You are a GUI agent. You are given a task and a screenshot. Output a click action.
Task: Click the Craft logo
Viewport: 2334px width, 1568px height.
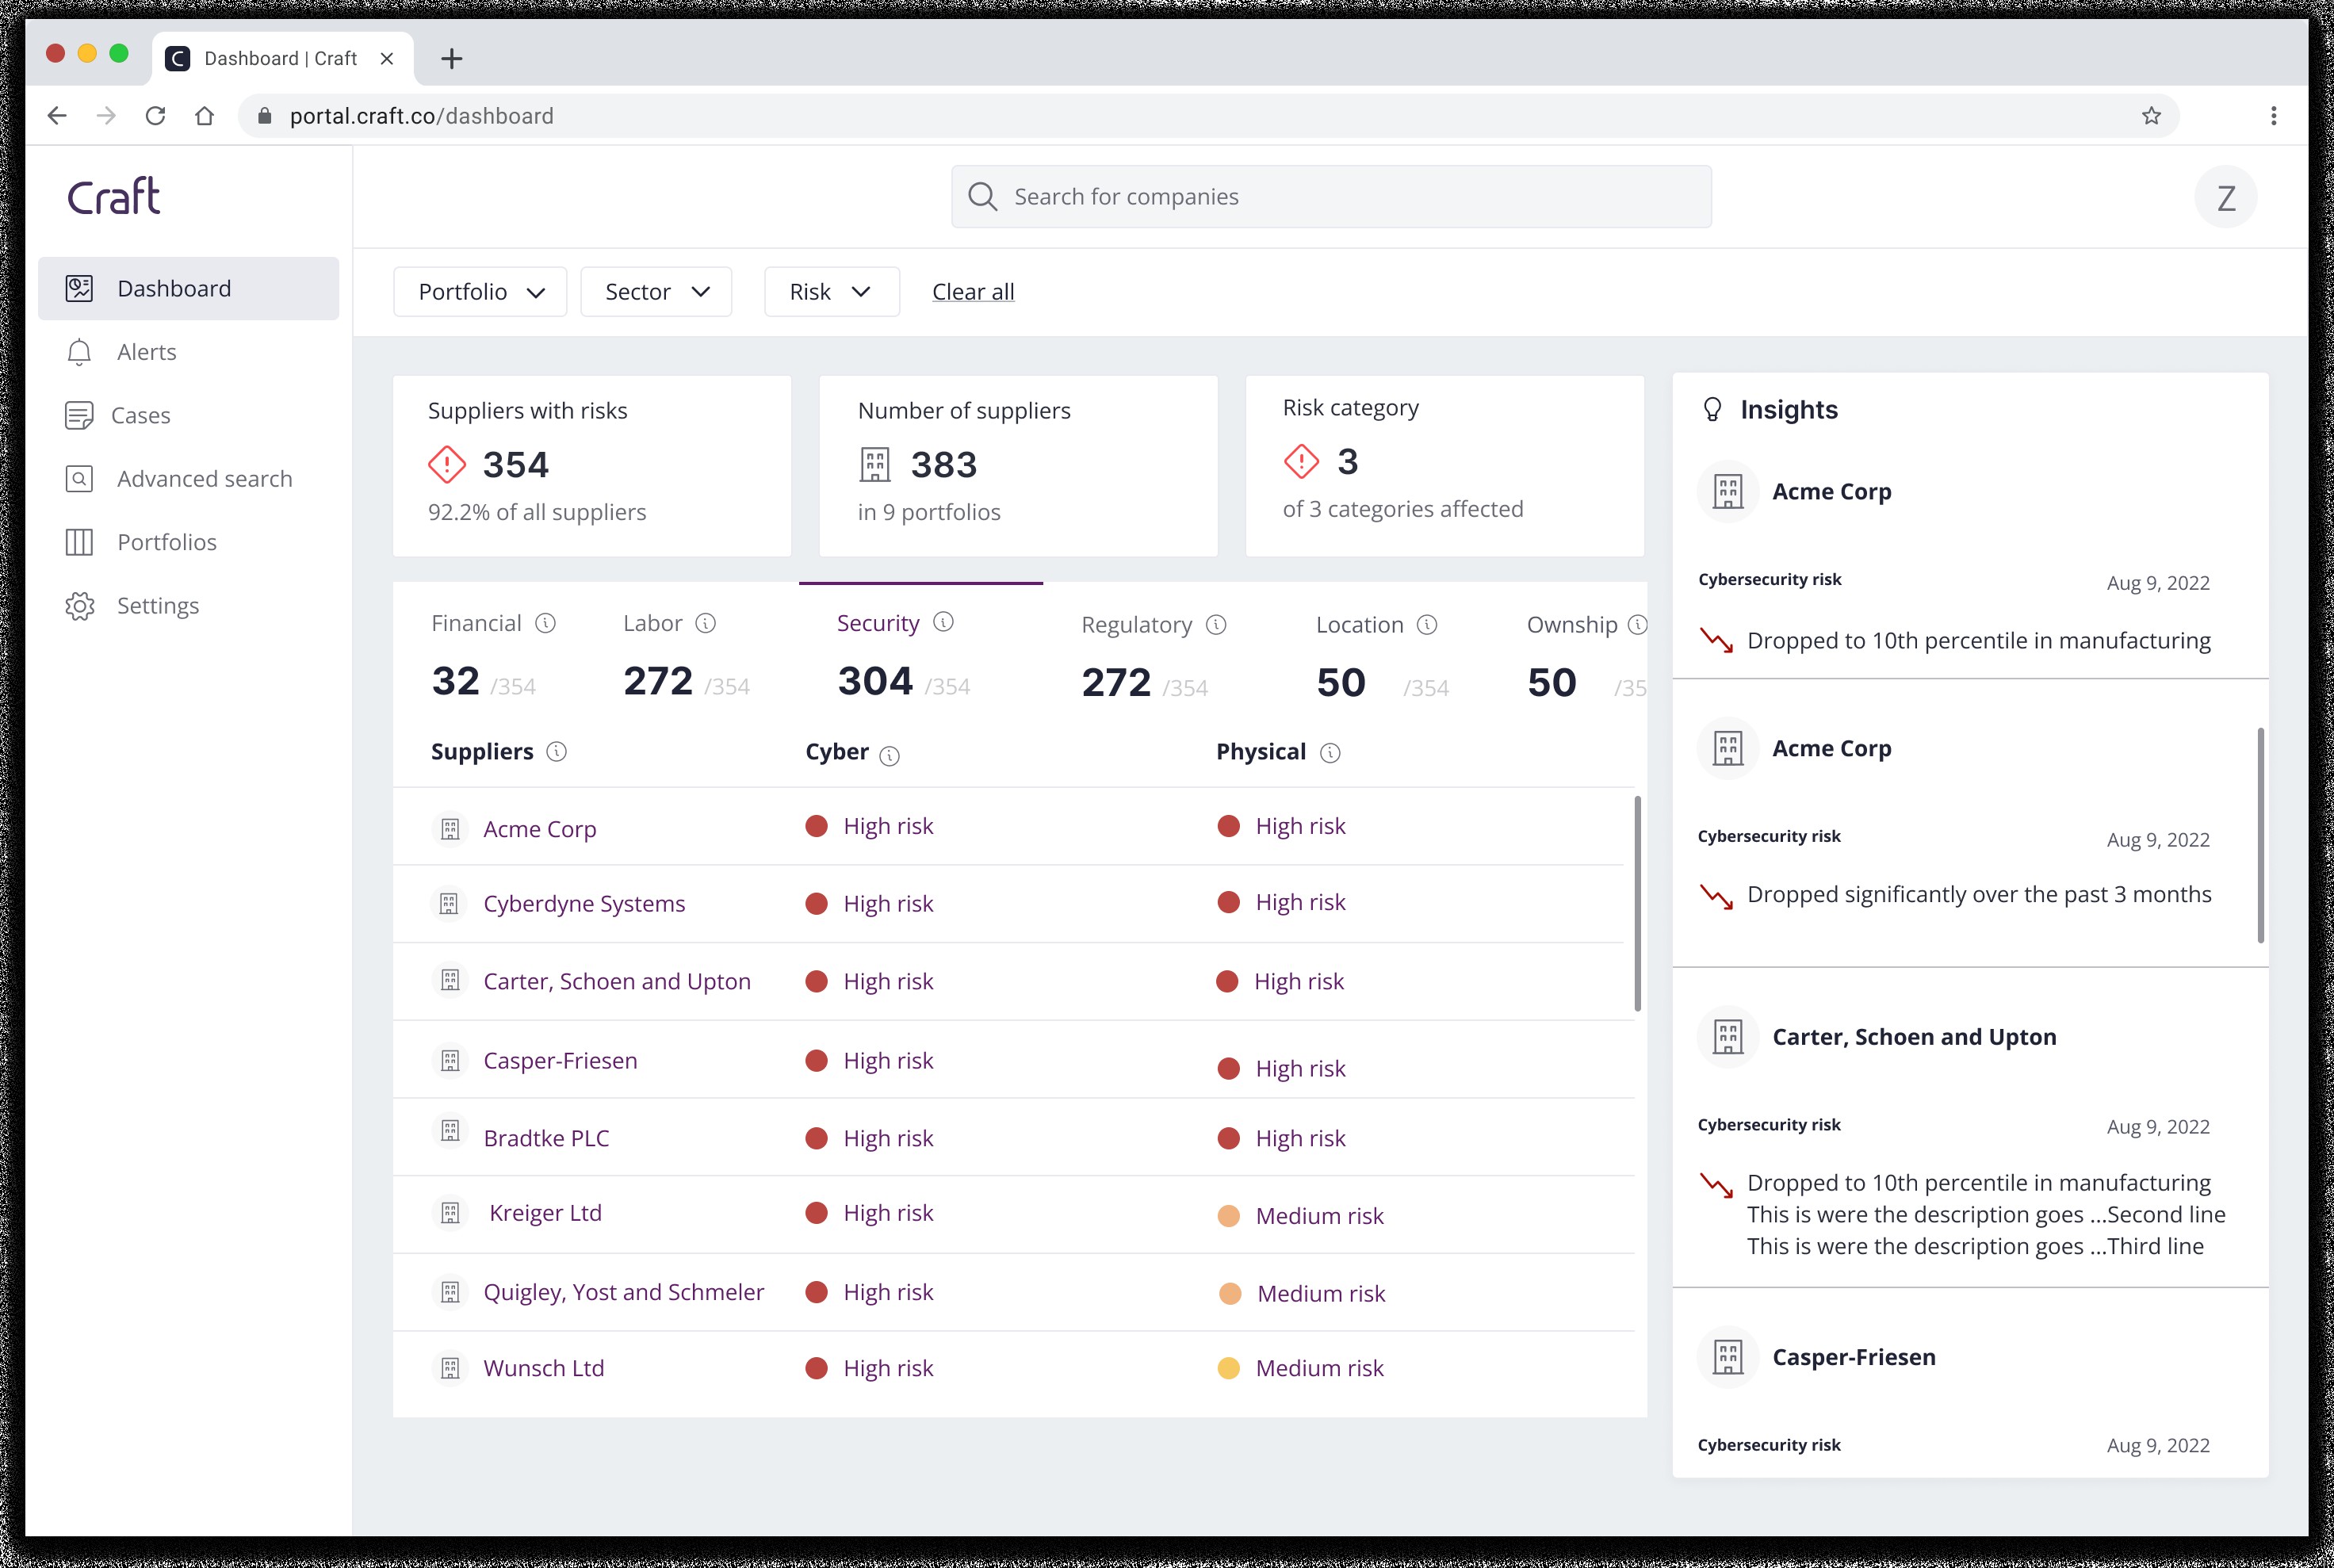coord(113,196)
